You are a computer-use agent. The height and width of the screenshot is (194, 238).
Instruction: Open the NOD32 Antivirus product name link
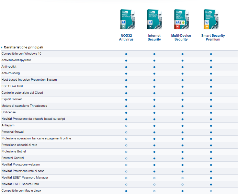126,37
